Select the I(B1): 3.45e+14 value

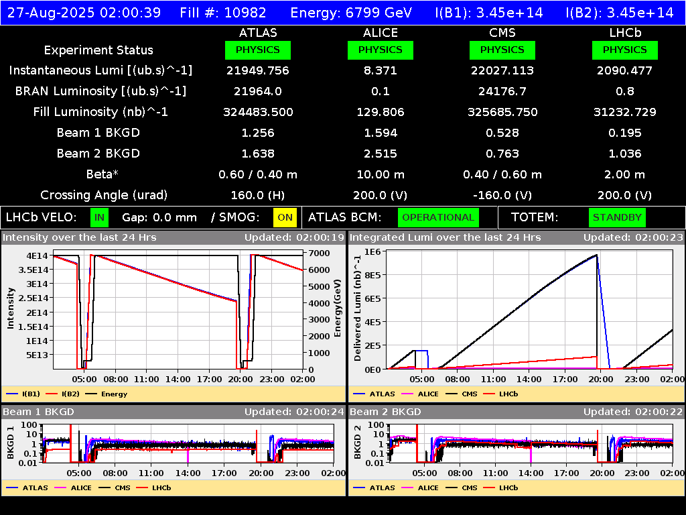[488, 12]
